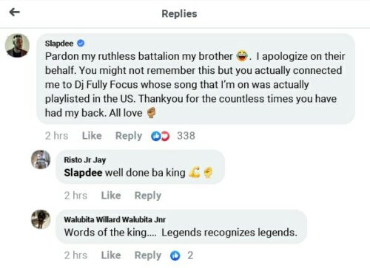View reaction icons on Slapdee's comment
The height and width of the screenshot is (268, 370).
[x=161, y=136]
